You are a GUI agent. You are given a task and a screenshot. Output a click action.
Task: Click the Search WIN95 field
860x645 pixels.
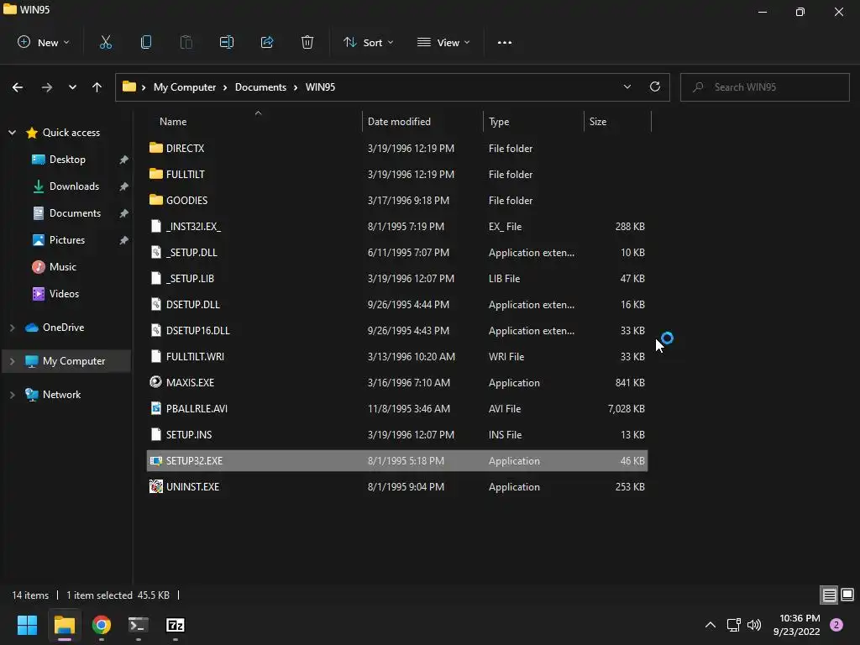pyautogui.click(x=764, y=87)
